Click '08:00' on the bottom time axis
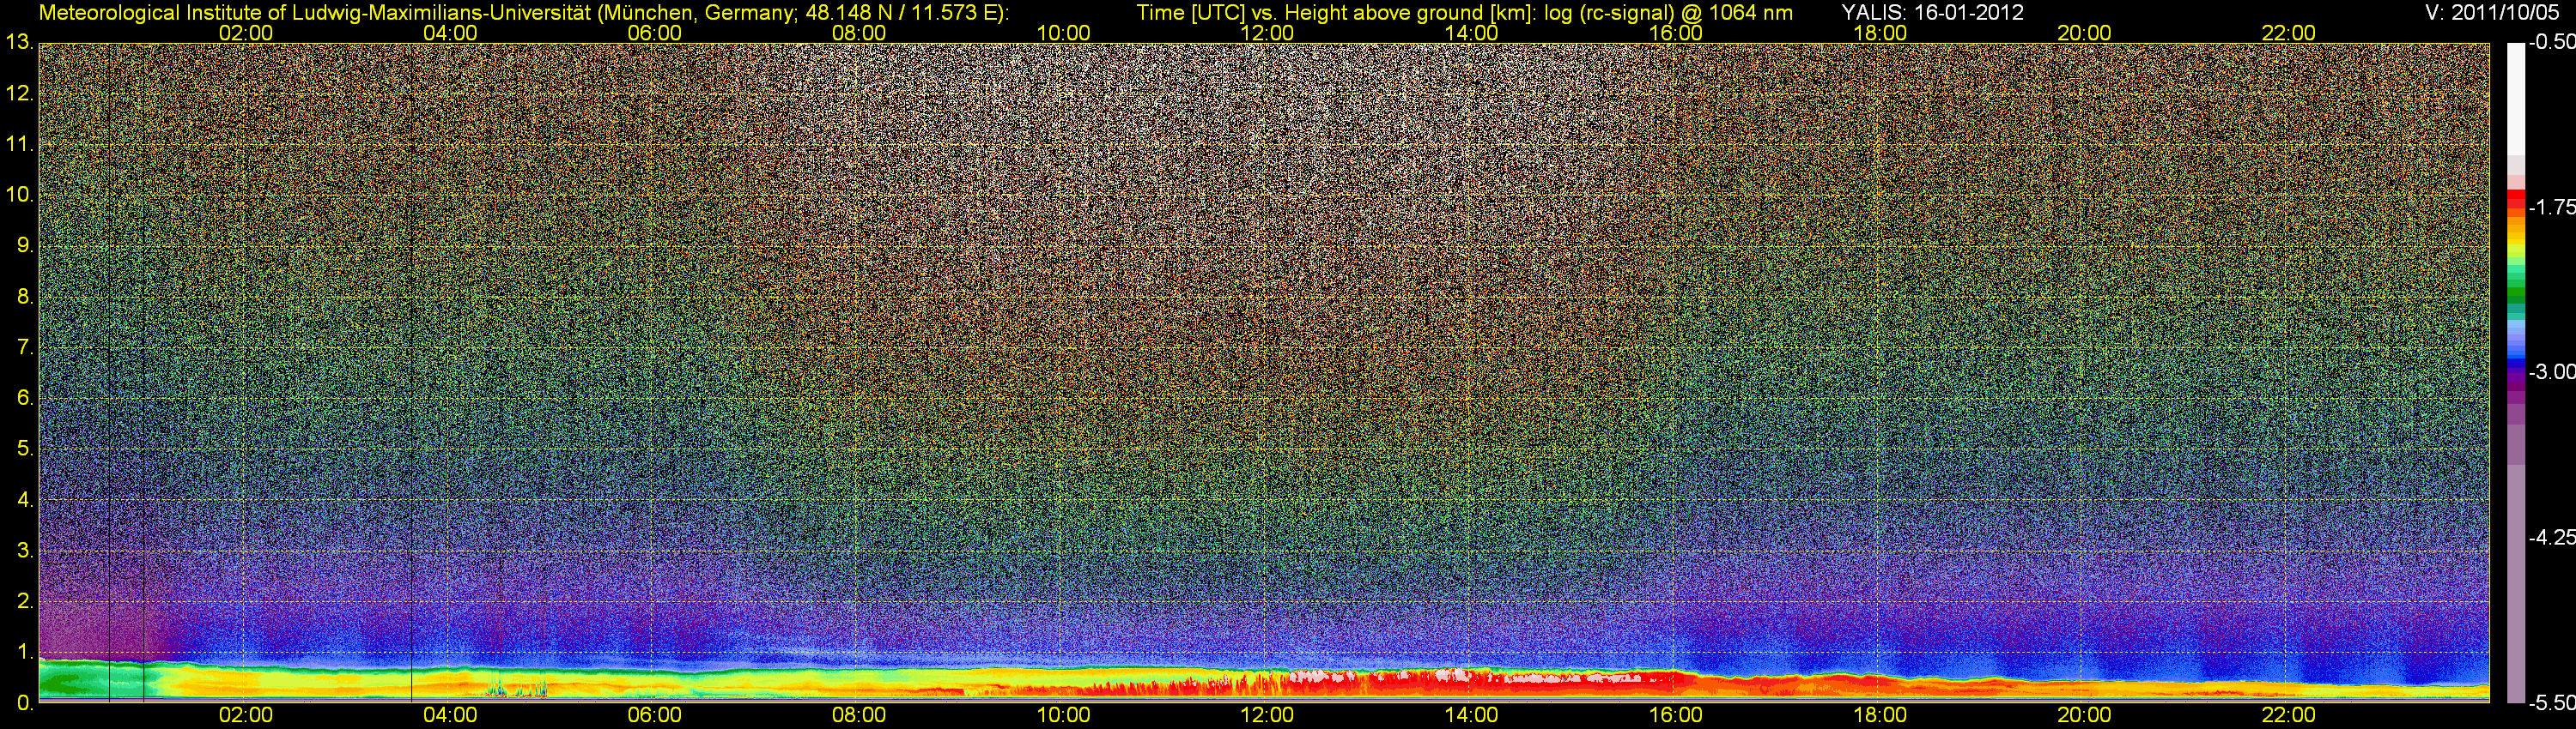Image resolution: width=2576 pixels, height=729 pixels. point(859,715)
